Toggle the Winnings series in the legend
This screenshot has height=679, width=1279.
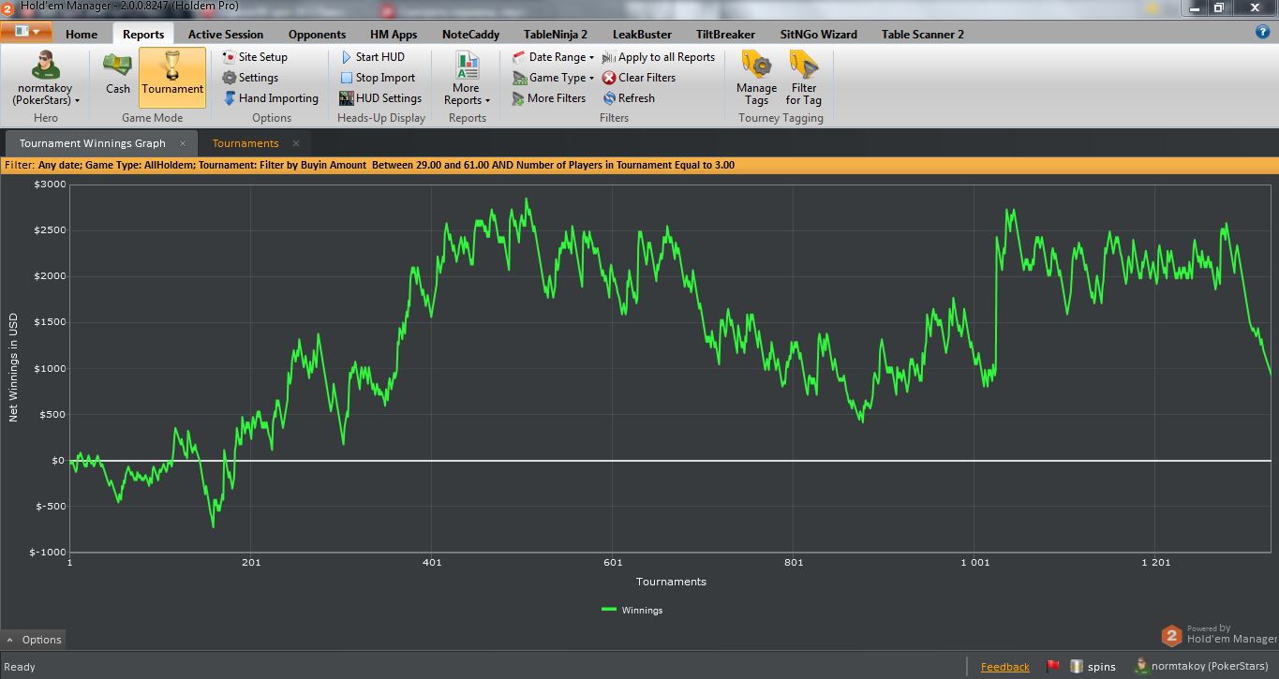coord(632,611)
